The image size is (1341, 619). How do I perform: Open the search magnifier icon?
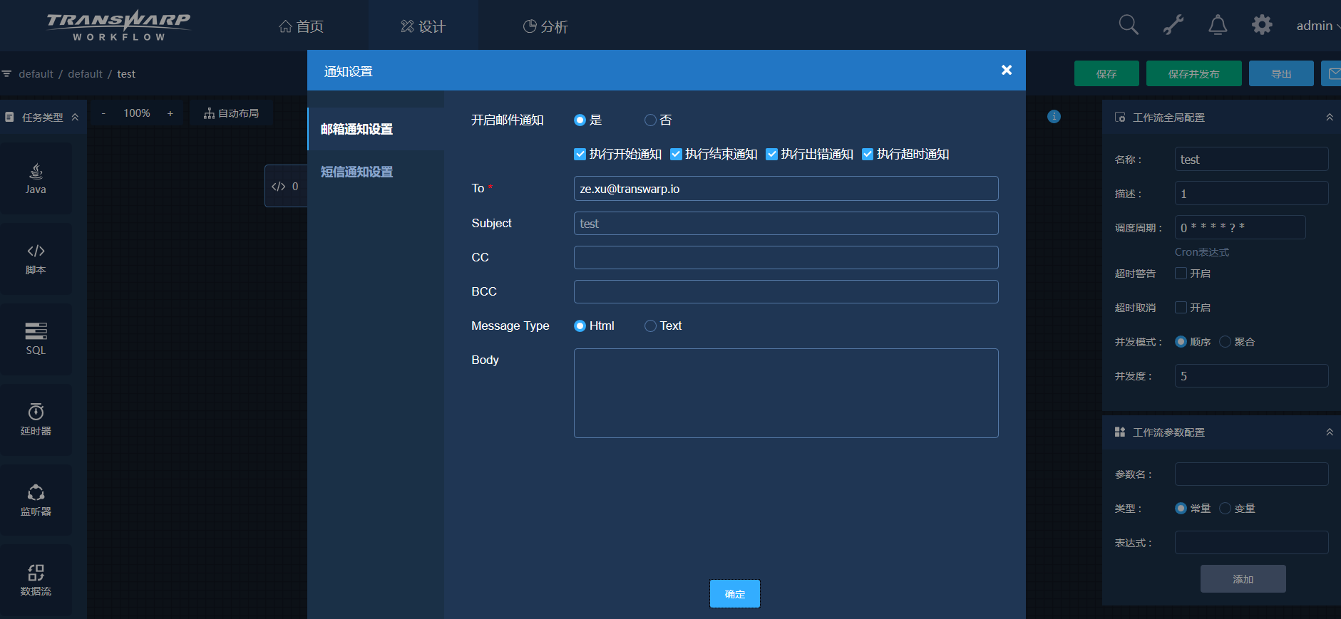1128,25
